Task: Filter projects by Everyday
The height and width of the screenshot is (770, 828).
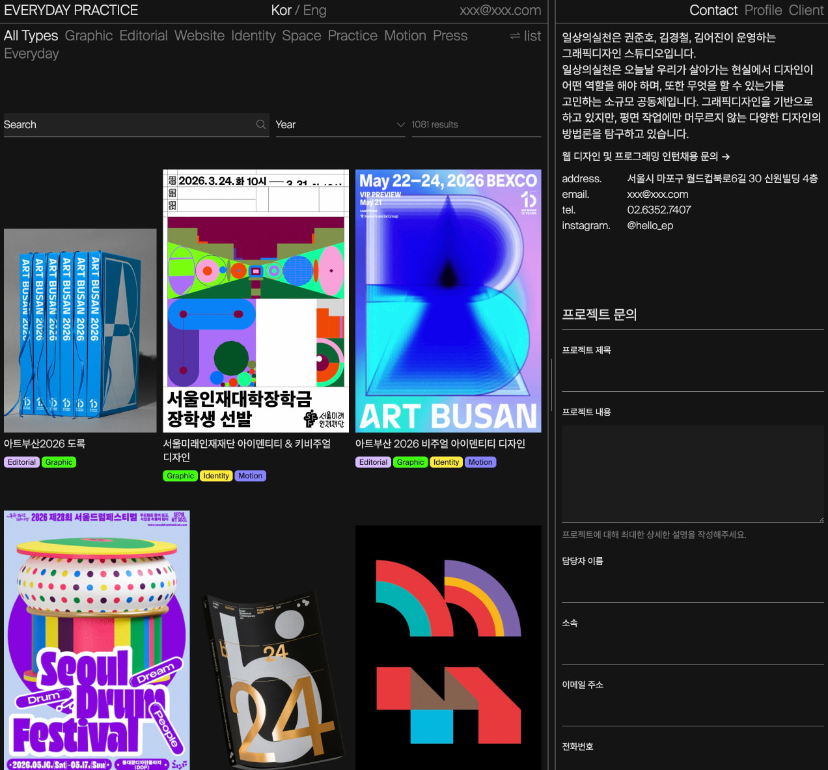Action: tap(31, 53)
